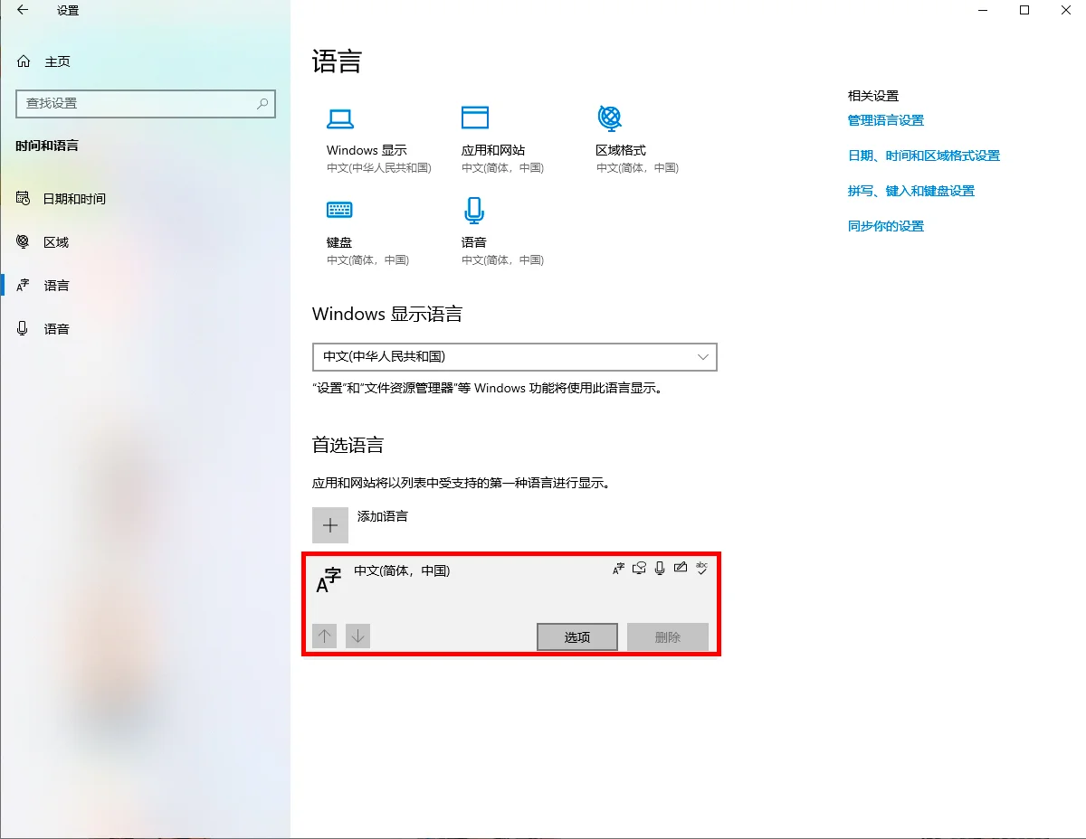The width and height of the screenshot is (1086, 839).
Task: Click the handwriting pen icon for 中文(简体，中国)
Action: point(681,568)
